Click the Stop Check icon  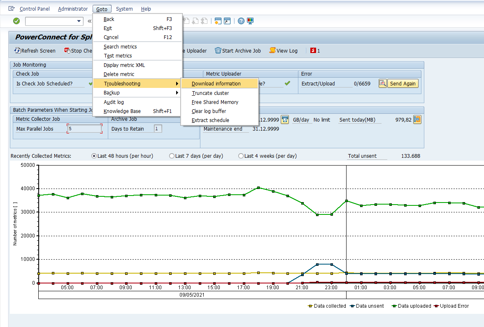[x=67, y=51]
